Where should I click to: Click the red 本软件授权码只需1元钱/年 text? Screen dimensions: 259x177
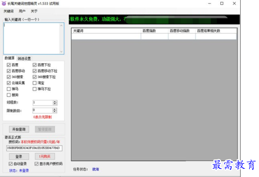click(40, 142)
